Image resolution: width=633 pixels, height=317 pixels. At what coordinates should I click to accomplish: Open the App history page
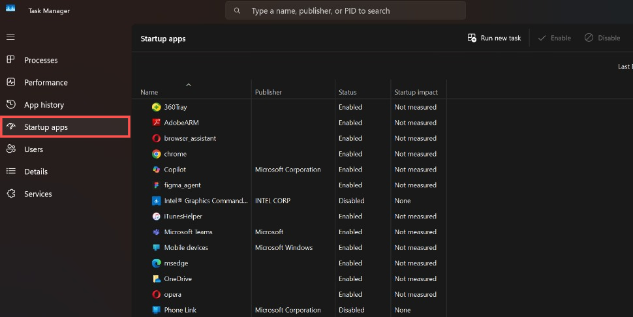(65, 105)
